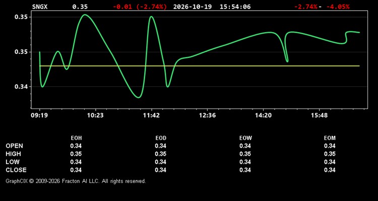This screenshot has width=378, height=201.
Task: Click the LOW row label
Action: [13, 162]
